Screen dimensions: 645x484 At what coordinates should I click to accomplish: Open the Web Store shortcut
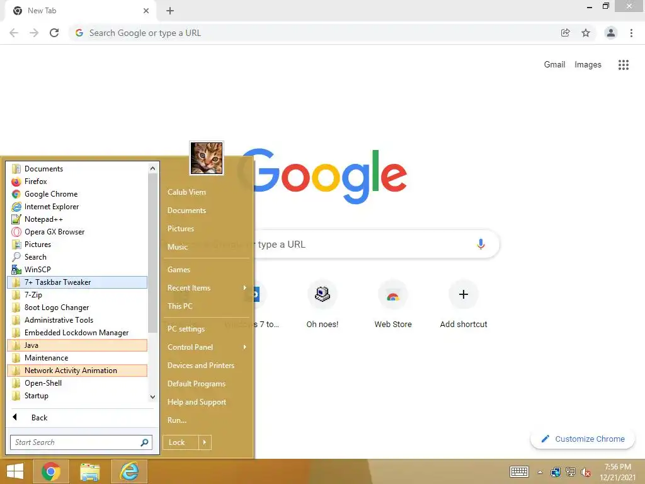point(393,304)
